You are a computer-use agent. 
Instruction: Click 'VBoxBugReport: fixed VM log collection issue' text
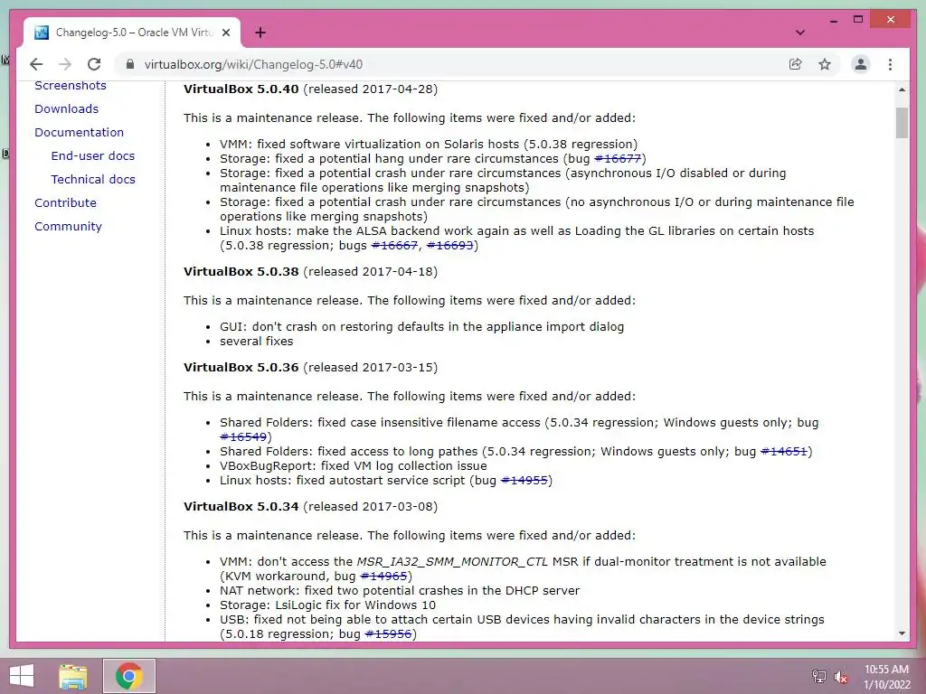point(354,465)
